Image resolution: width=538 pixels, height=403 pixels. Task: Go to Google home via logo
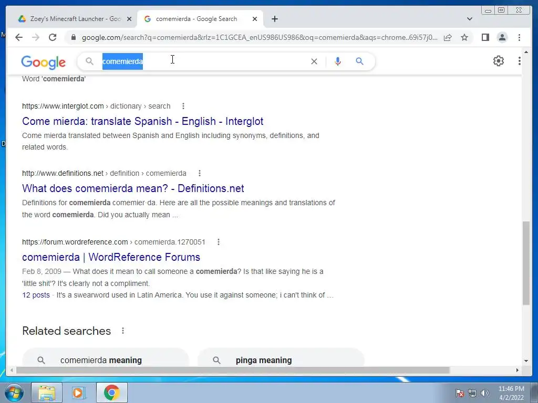click(x=43, y=62)
